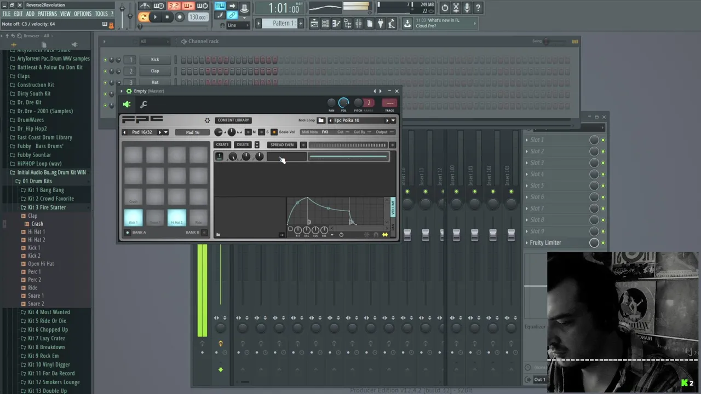Click the Play button in the transport
The height and width of the screenshot is (394, 701).
click(155, 17)
